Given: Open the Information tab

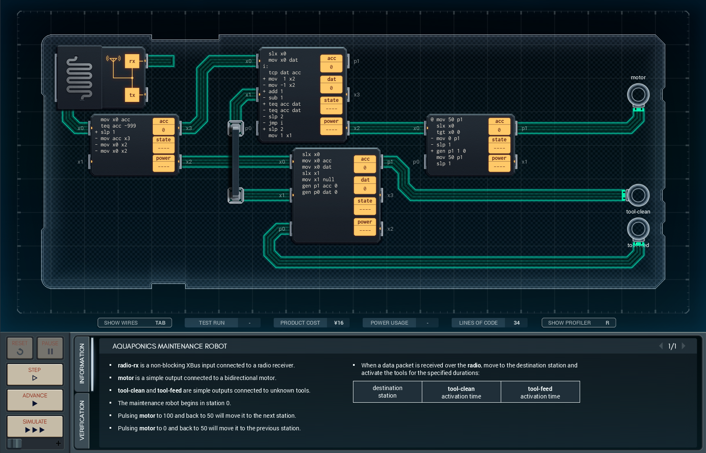Looking at the screenshot, I should (82, 363).
